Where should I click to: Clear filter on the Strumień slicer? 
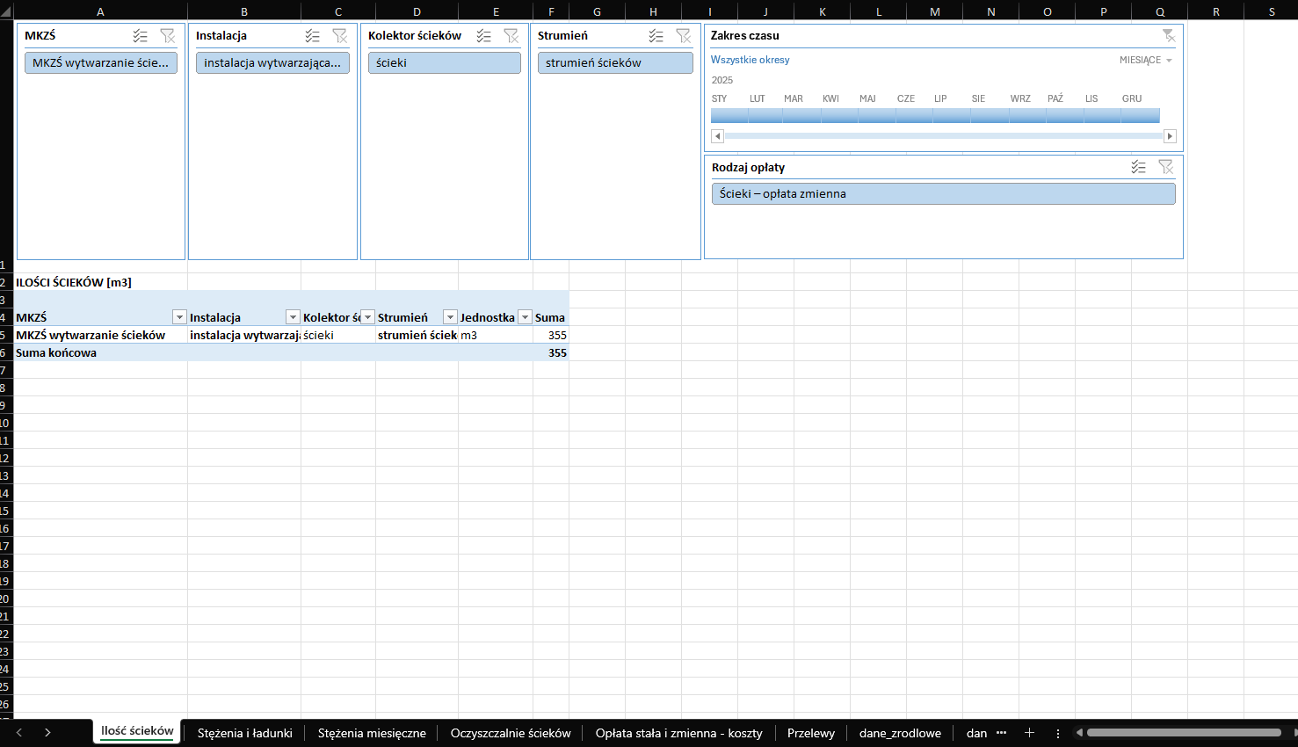tap(683, 36)
